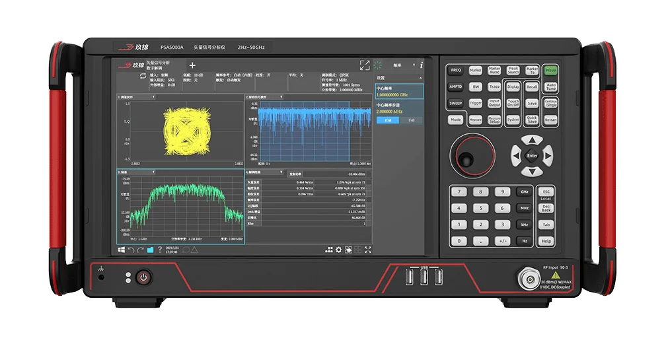Push the GHz unit key

tap(525, 192)
